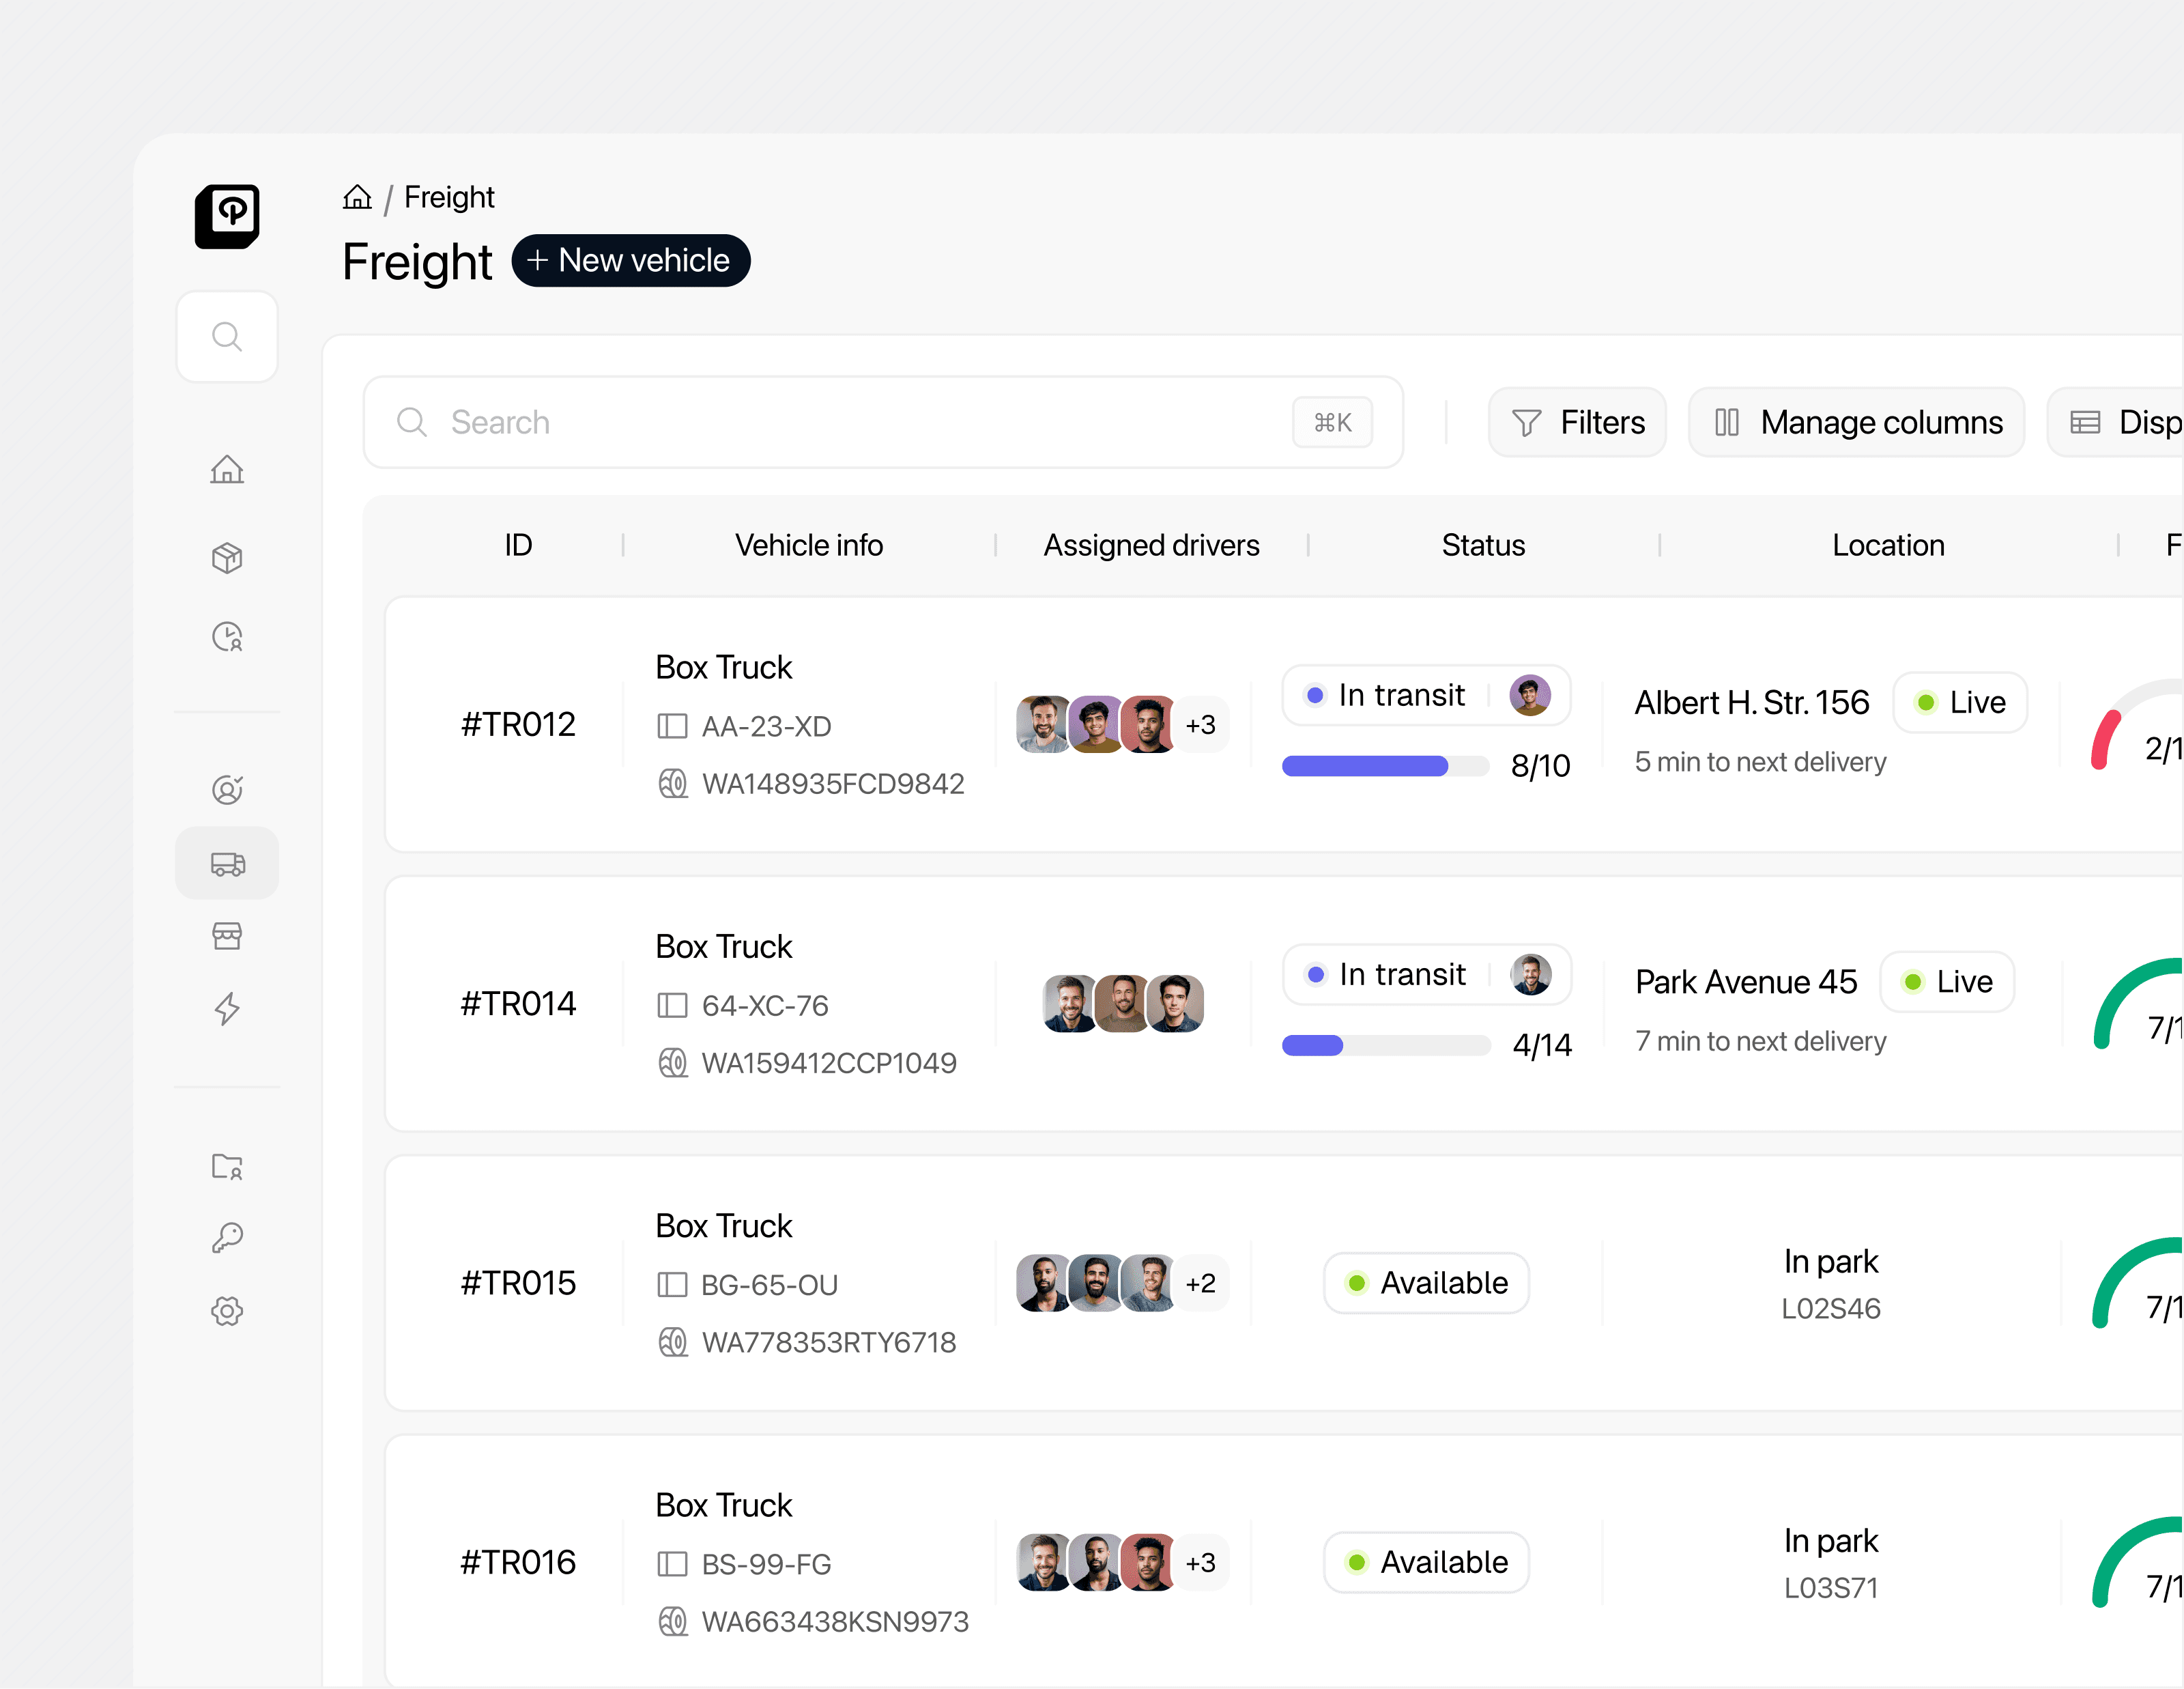Screen dimensions: 2184x1689
Task: Click the New vehicle button
Action: 631,261
